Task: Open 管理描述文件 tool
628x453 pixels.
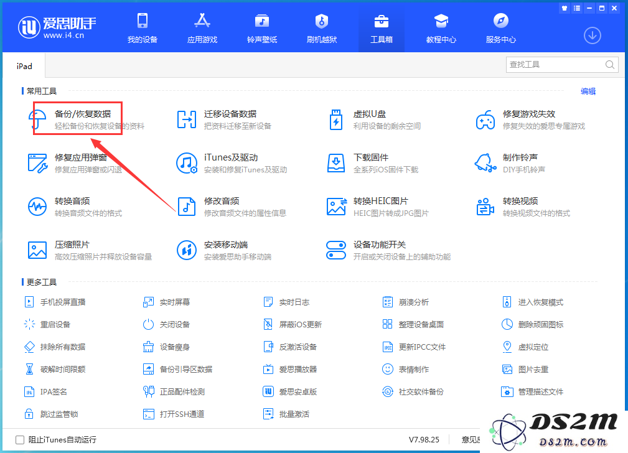Action: point(533,392)
